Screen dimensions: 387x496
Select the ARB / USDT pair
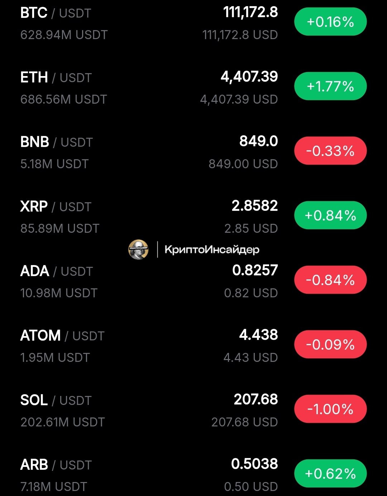(193, 473)
